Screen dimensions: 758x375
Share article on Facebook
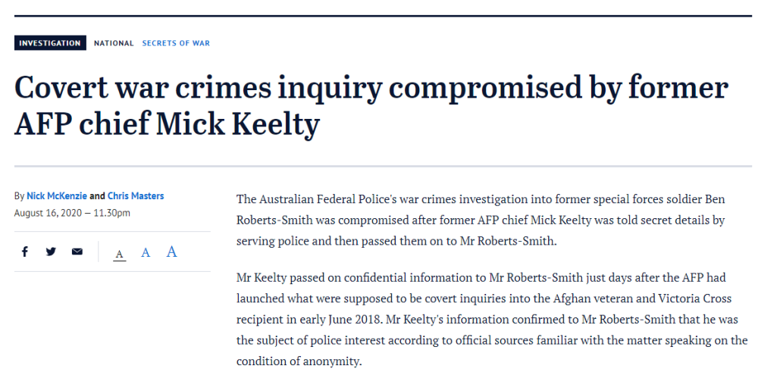pyautogui.click(x=24, y=252)
